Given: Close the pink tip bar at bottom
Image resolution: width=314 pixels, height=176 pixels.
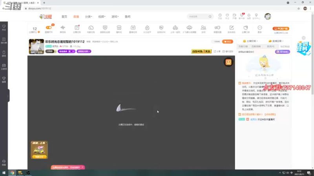Looking at the screenshot, I should pyautogui.click(x=82, y=167).
